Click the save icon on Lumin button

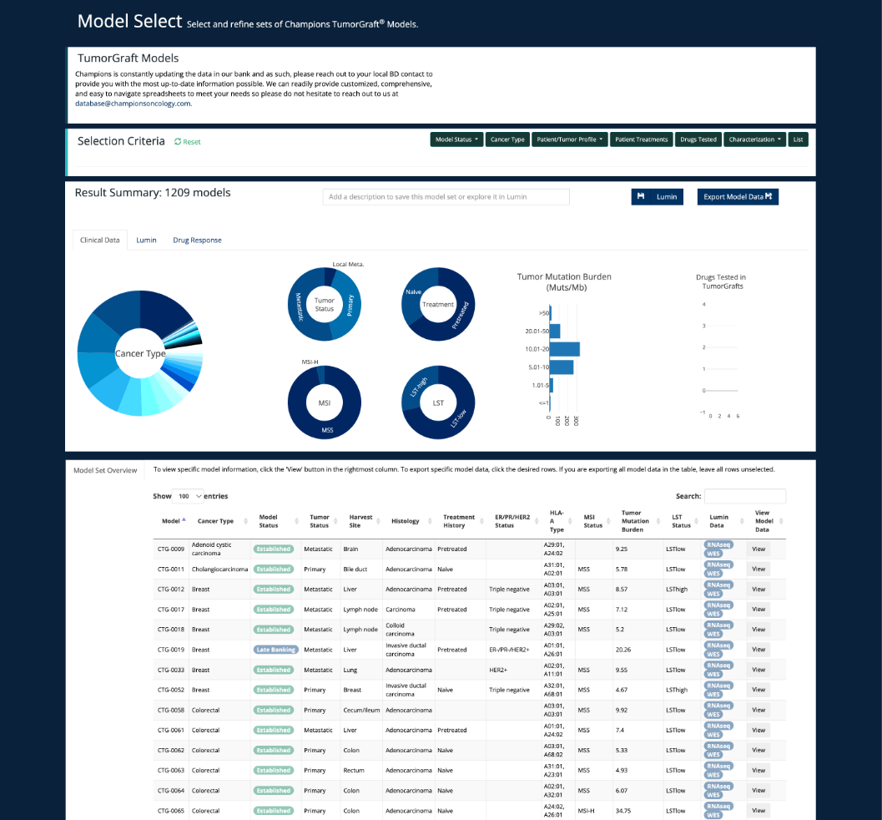pos(641,196)
